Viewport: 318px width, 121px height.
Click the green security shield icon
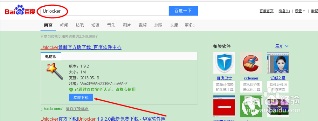(71, 90)
